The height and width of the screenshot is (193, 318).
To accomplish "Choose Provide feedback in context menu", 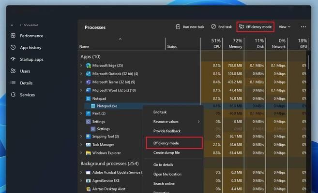I will [167, 131].
